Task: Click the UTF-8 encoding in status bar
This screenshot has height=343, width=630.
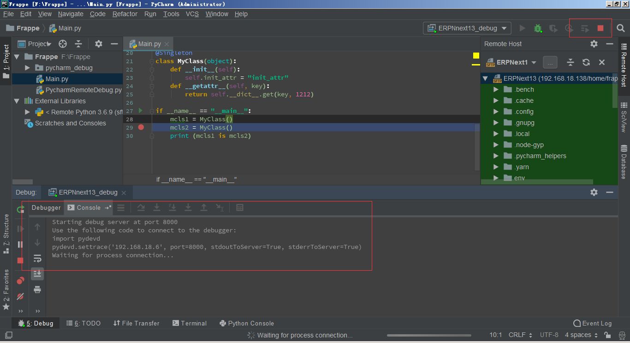Action: (549, 335)
